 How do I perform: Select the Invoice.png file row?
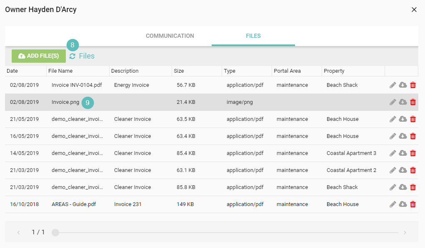click(x=167, y=102)
